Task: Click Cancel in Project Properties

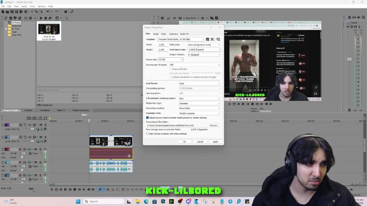Action: (200, 142)
